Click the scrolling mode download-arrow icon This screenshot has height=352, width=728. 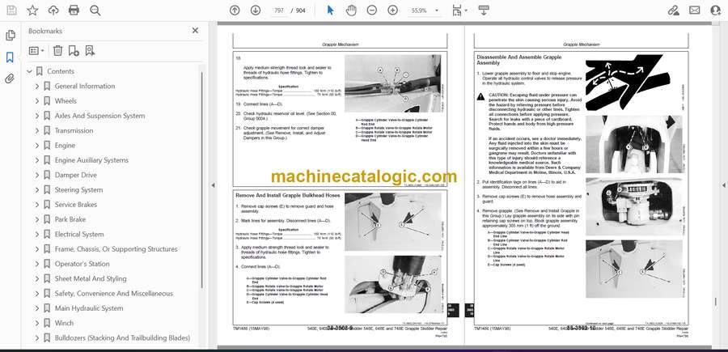click(484, 11)
